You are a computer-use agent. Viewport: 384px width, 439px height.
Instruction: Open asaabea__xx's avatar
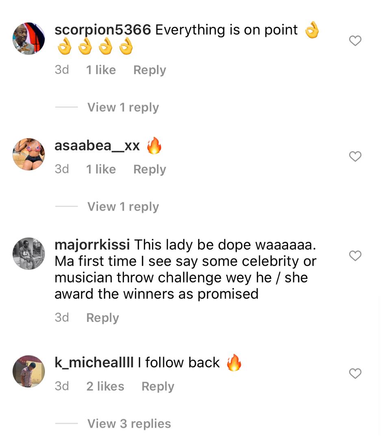(x=28, y=154)
